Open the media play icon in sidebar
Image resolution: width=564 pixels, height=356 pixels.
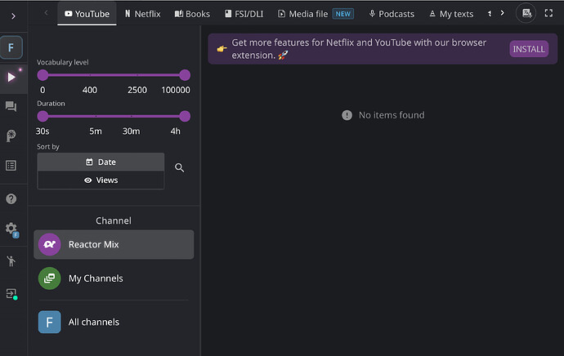(11, 78)
